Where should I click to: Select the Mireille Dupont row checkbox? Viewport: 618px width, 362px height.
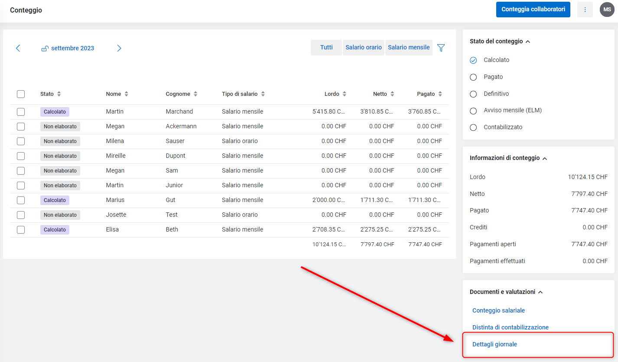tap(21, 156)
